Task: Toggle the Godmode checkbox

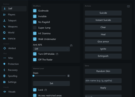Action: click(35, 11)
